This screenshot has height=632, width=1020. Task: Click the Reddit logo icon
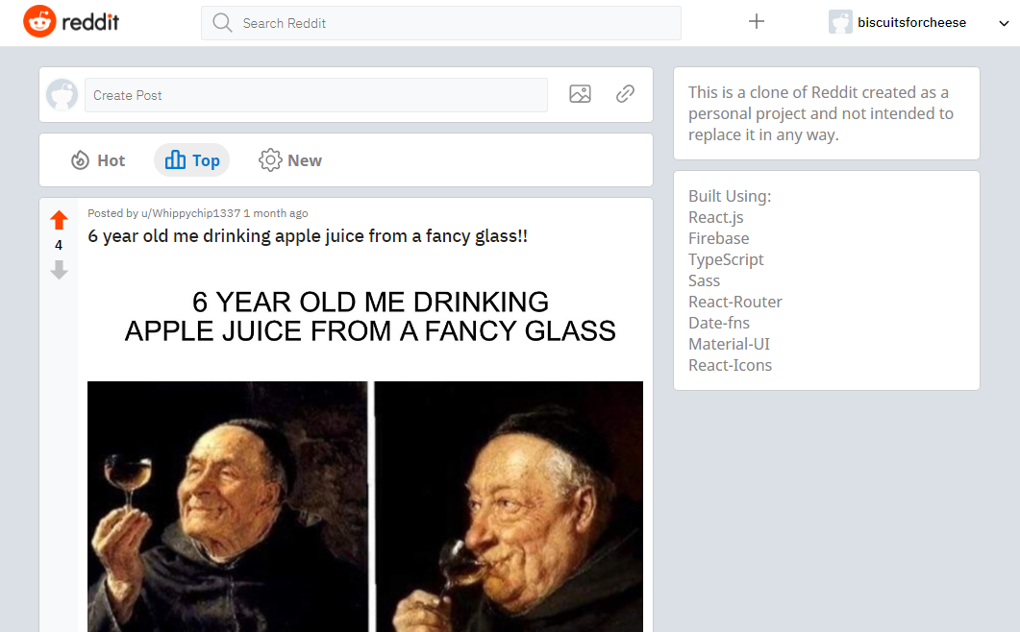coord(39,21)
